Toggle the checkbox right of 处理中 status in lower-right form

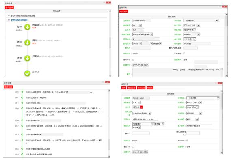click(x=187, y=140)
